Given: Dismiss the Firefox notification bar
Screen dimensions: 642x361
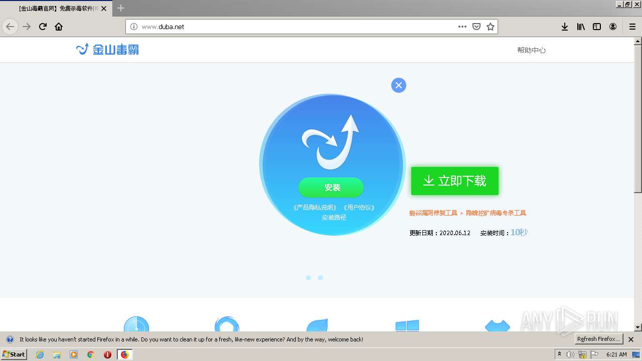Looking at the screenshot, I should (x=631, y=339).
